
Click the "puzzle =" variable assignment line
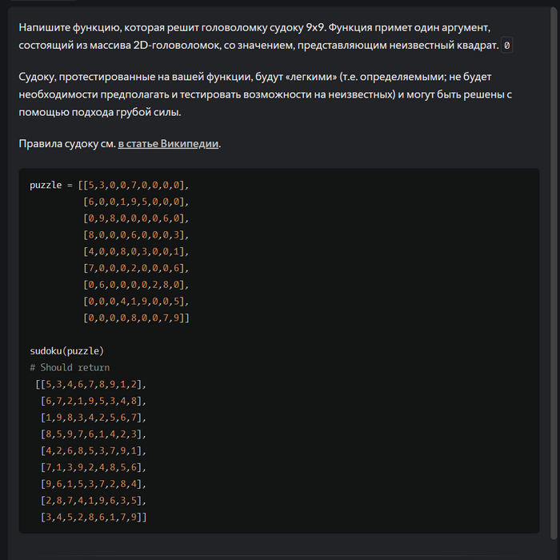pyautogui.click(x=109, y=185)
